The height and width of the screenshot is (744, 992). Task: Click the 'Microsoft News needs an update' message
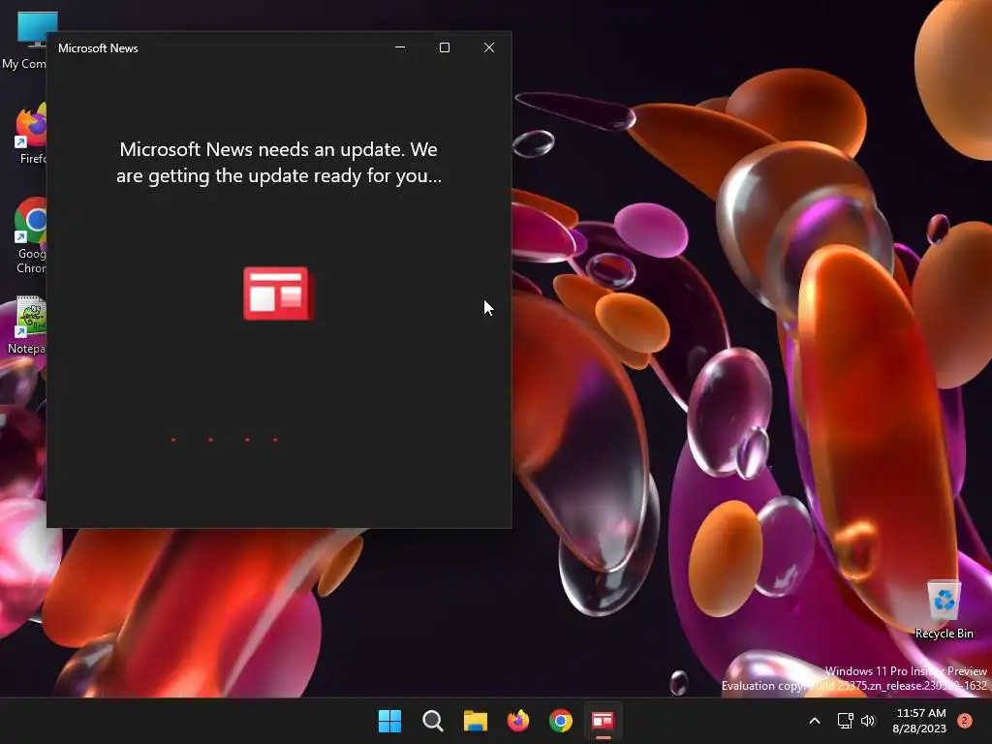(x=279, y=163)
